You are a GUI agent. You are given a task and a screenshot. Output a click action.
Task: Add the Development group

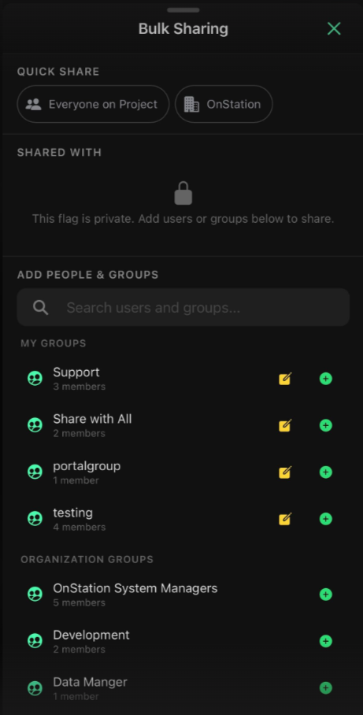click(x=326, y=641)
